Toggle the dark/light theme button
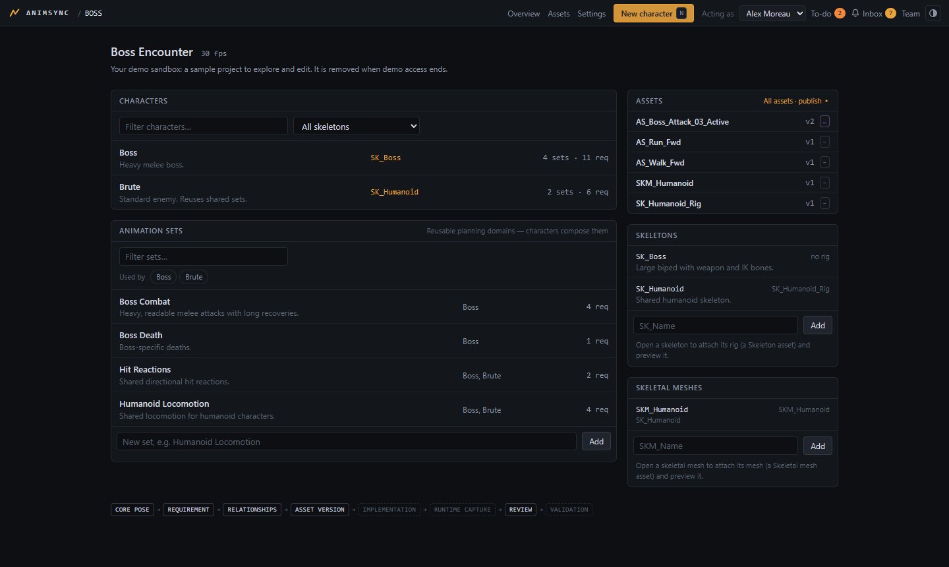The width and height of the screenshot is (949, 567). point(933,13)
